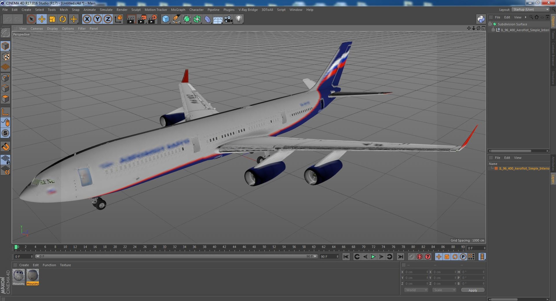Open Edit Render Settings
This screenshot has height=301, width=556.
(x=152, y=19)
